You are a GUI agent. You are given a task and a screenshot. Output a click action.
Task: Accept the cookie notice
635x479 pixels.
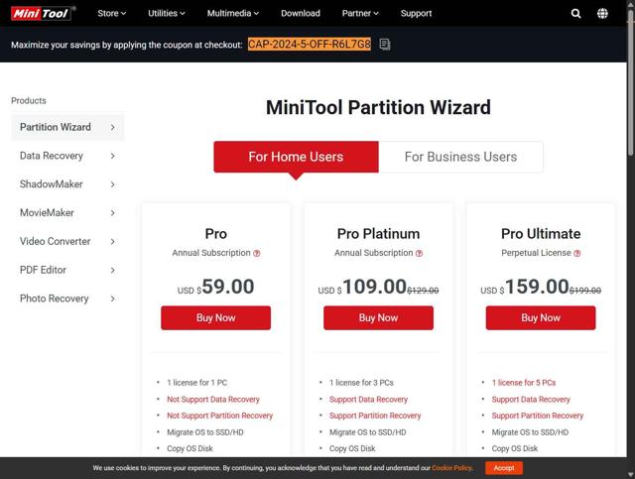[504, 468]
